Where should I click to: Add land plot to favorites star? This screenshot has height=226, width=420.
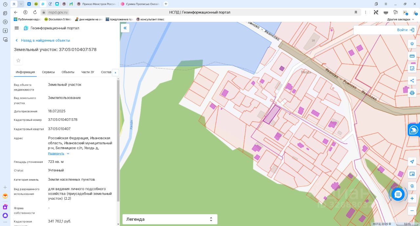pyautogui.click(x=18, y=60)
